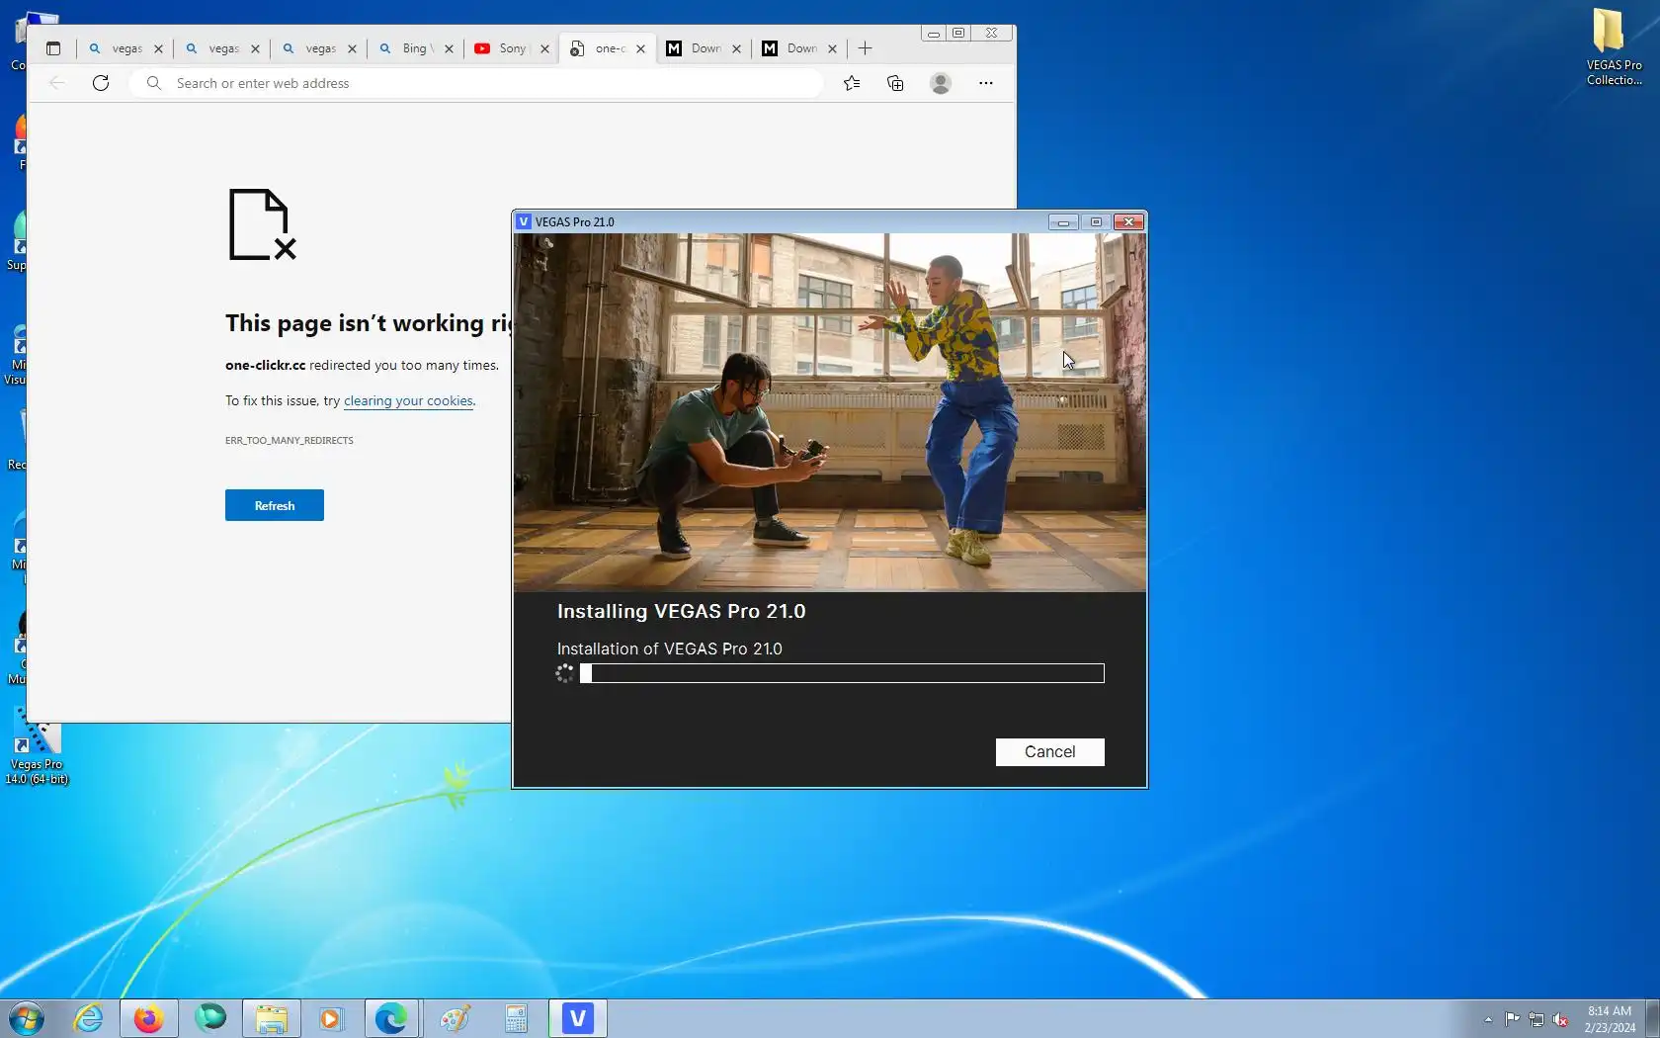The image size is (1660, 1038).
Task: Open the Edge Collections icon
Action: tap(895, 83)
